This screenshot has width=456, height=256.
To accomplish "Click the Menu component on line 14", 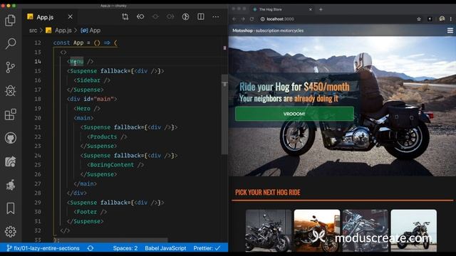I will tap(77, 62).
